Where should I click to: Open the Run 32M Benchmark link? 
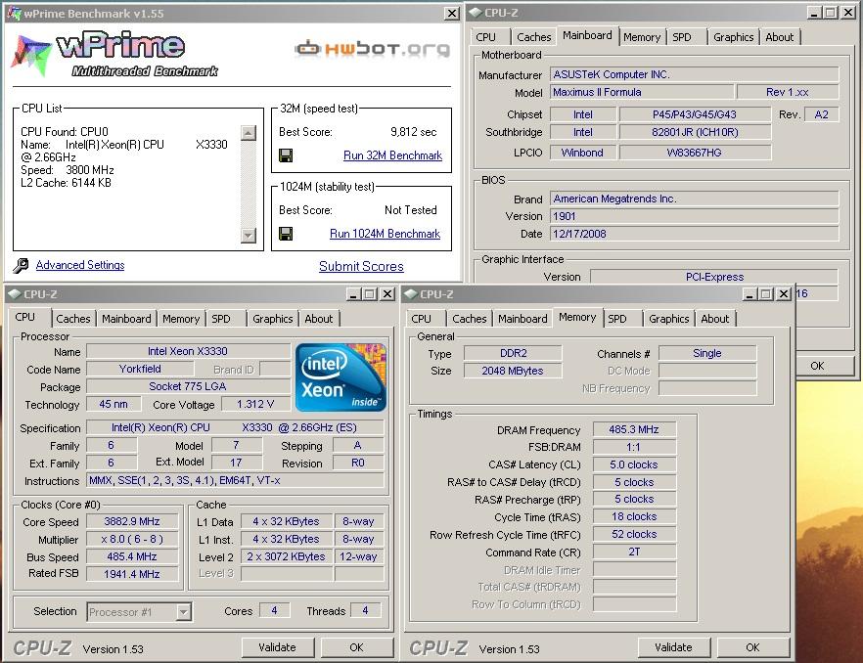tap(392, 155)
